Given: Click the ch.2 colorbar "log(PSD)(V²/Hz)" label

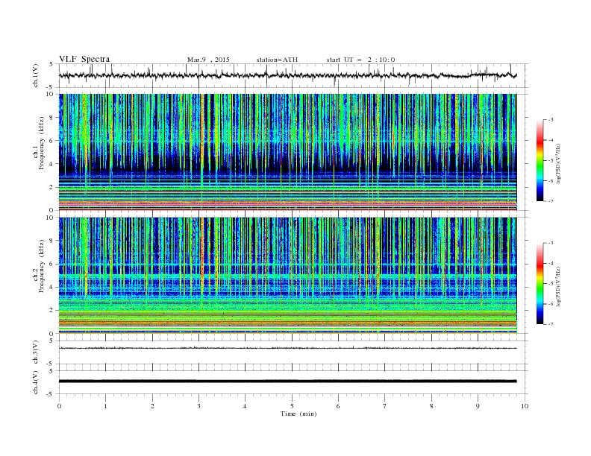Looking at the screenshot, I should [x=557, y=286].
